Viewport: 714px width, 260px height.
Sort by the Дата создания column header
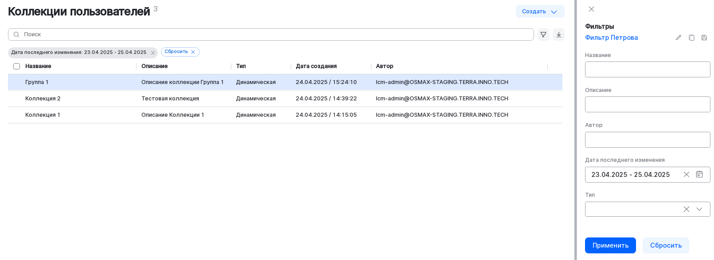point(316,66)
